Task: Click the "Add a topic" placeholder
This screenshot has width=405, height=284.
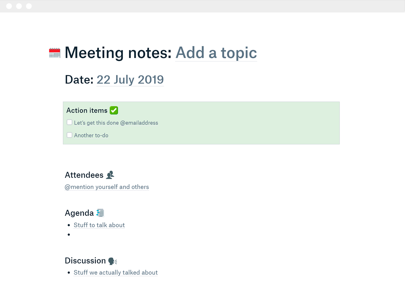Action: 216,53
